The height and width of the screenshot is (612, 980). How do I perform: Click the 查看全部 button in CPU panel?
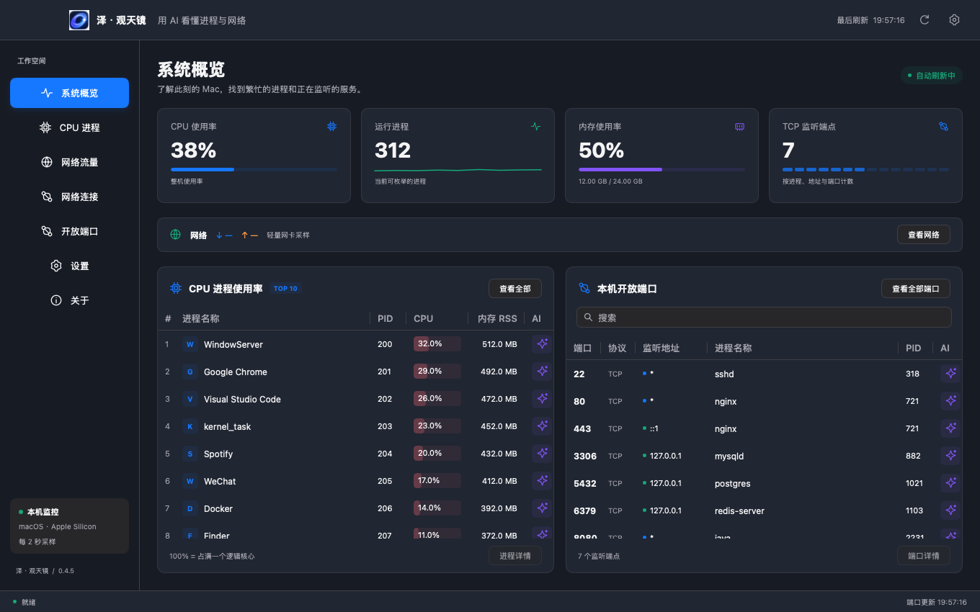click(514, 289)
